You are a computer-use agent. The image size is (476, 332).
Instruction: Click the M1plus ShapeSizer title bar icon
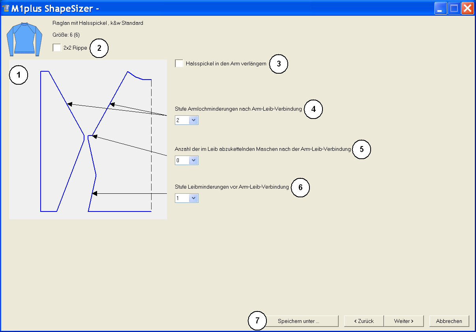6,8
